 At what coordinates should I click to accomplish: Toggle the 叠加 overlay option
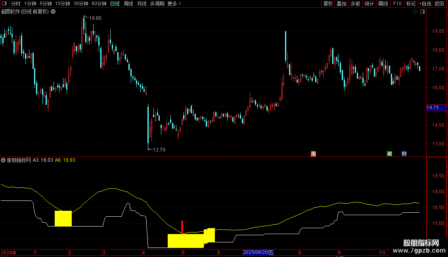tap(341, 4)
